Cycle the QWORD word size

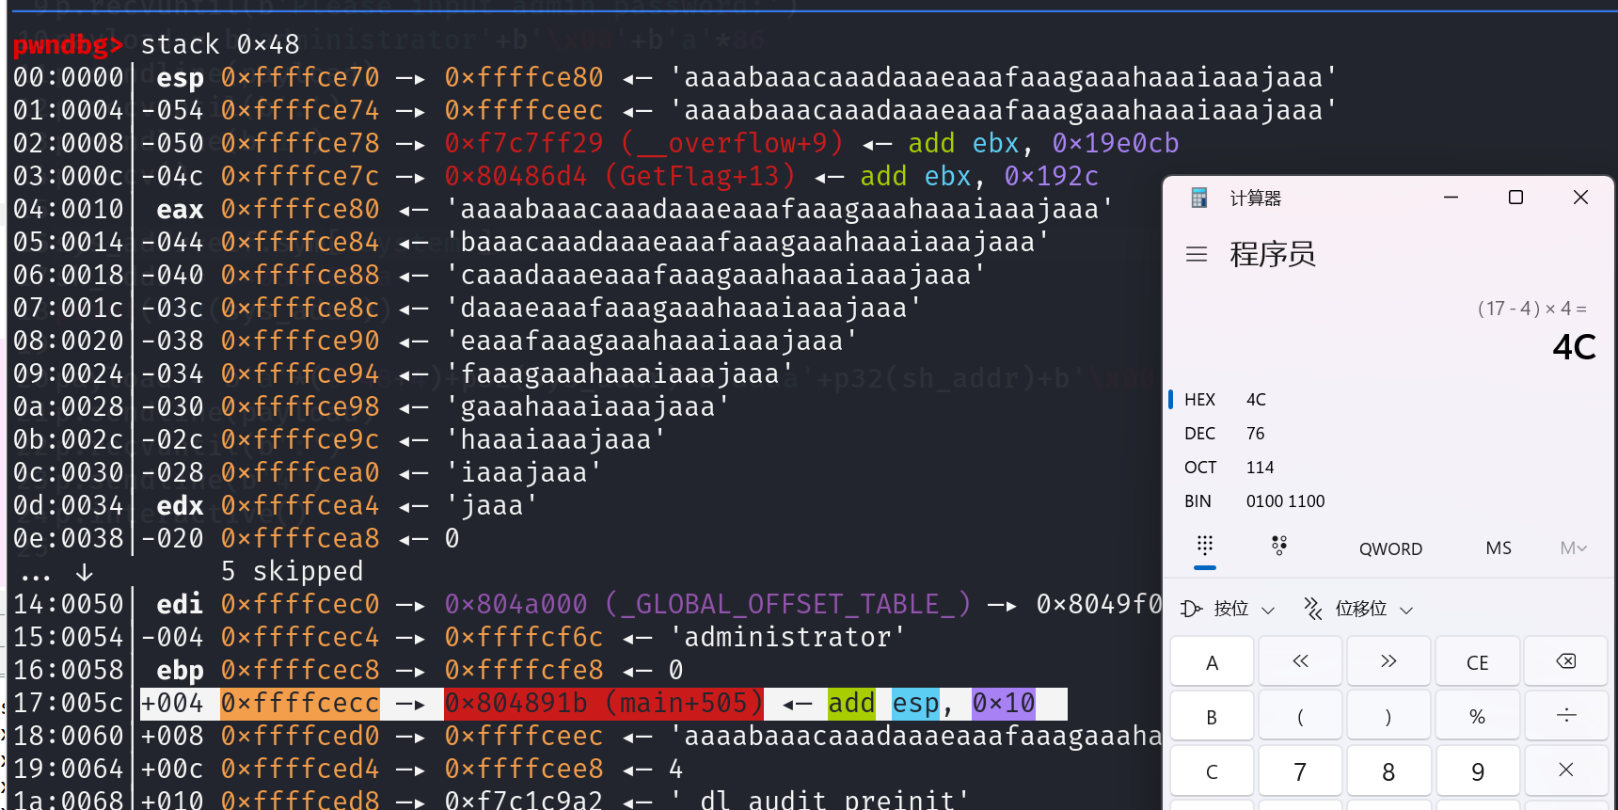click(1390, 548)
